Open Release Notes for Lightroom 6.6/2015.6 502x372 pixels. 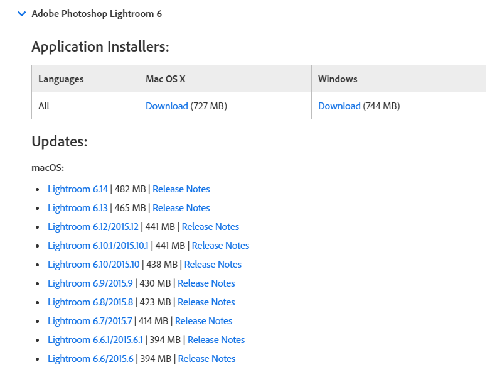(x=206, y=359)
